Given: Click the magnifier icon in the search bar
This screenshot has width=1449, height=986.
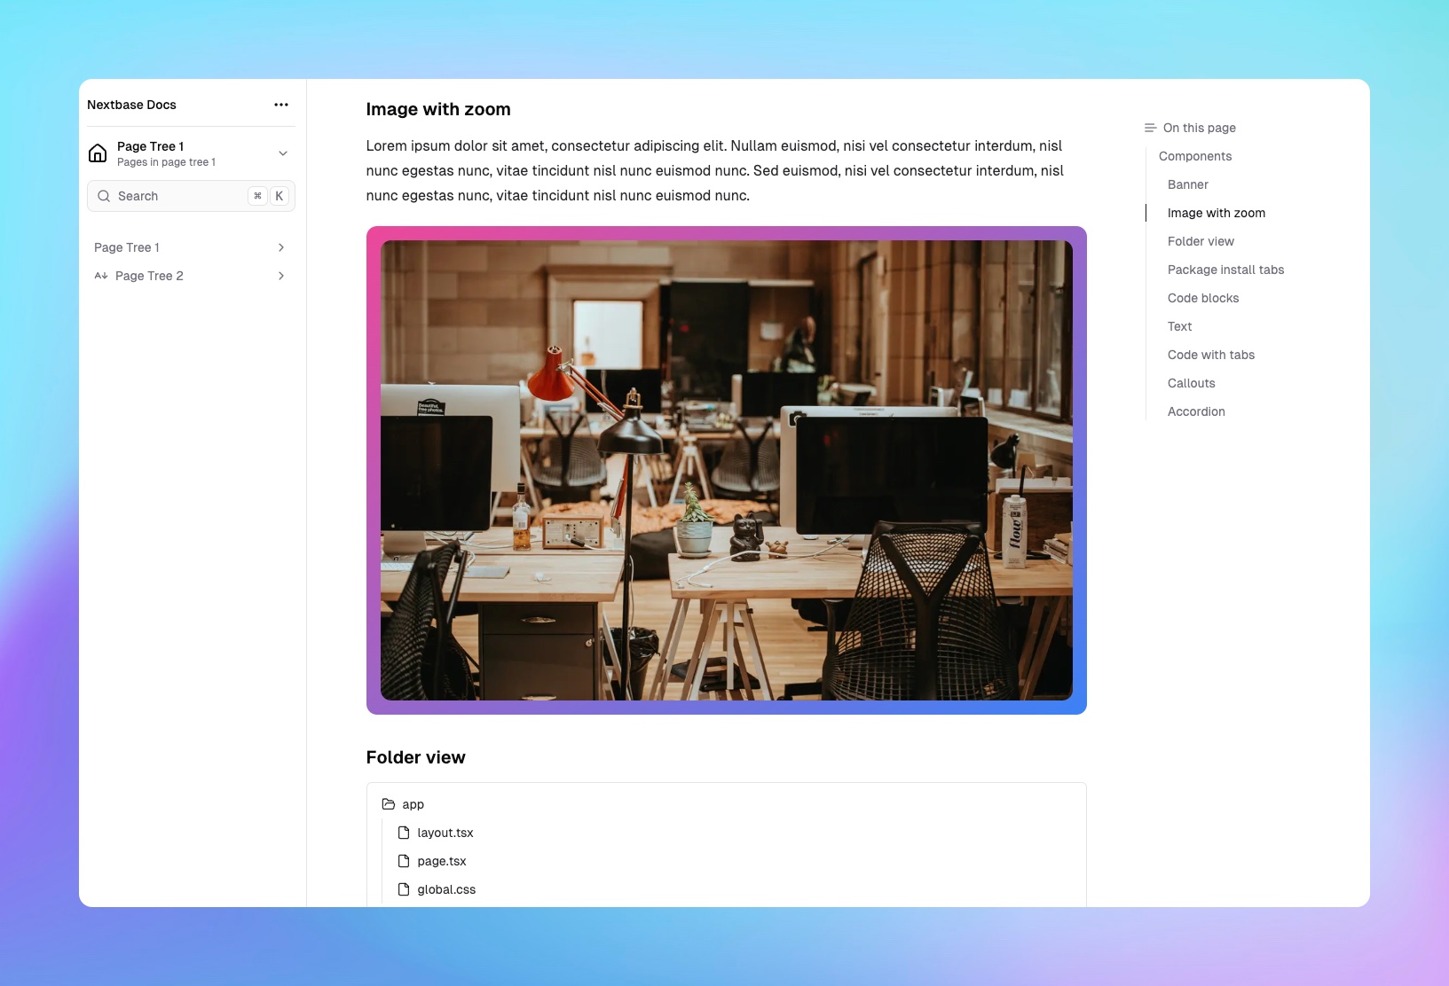Looking at the screenshot, I should [104, 196].
